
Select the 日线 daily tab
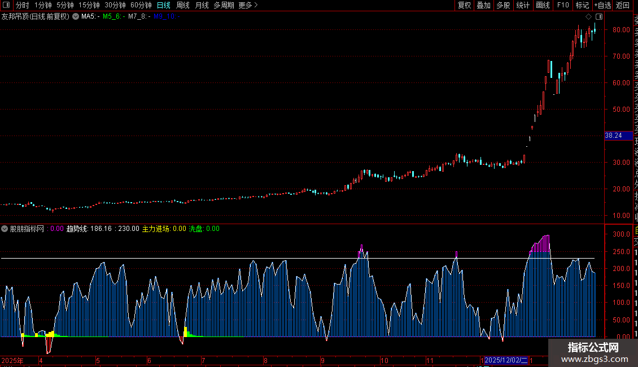(x=164, y=5)
